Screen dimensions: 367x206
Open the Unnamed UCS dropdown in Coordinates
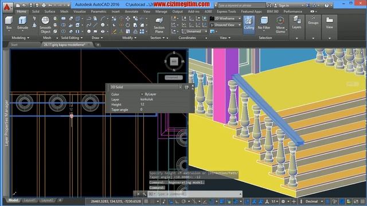[x=194, y=31]
